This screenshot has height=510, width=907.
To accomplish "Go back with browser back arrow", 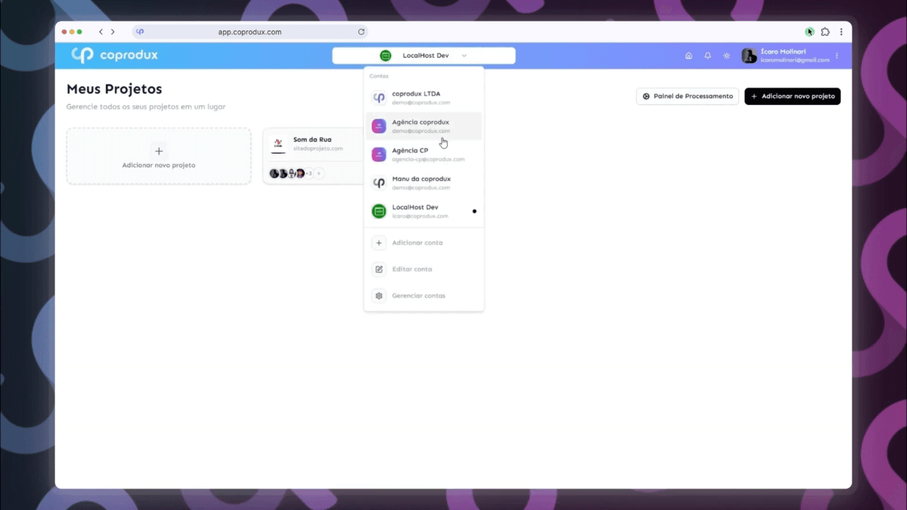I will pos(101,32).
